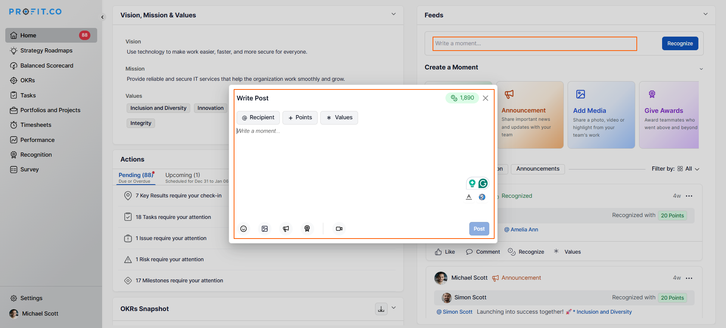Click the Inclusion and Diversity value tag
726x328 pixels.
[158, 108]
